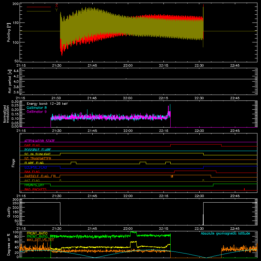Screen dimensions: 261x261
Task: Click the SC_IN_SUNLIGHT label
Action: pyautogui.click(x=38, y=154)
